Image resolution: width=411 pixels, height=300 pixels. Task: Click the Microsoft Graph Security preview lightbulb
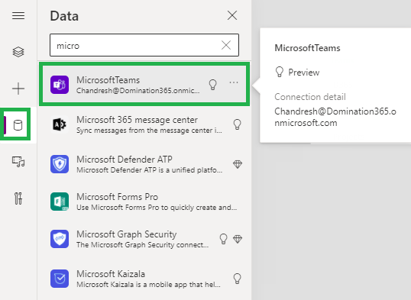(223, 239)
